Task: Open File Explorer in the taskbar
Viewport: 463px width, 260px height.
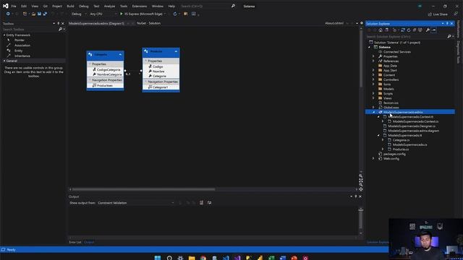Action: 192,258
